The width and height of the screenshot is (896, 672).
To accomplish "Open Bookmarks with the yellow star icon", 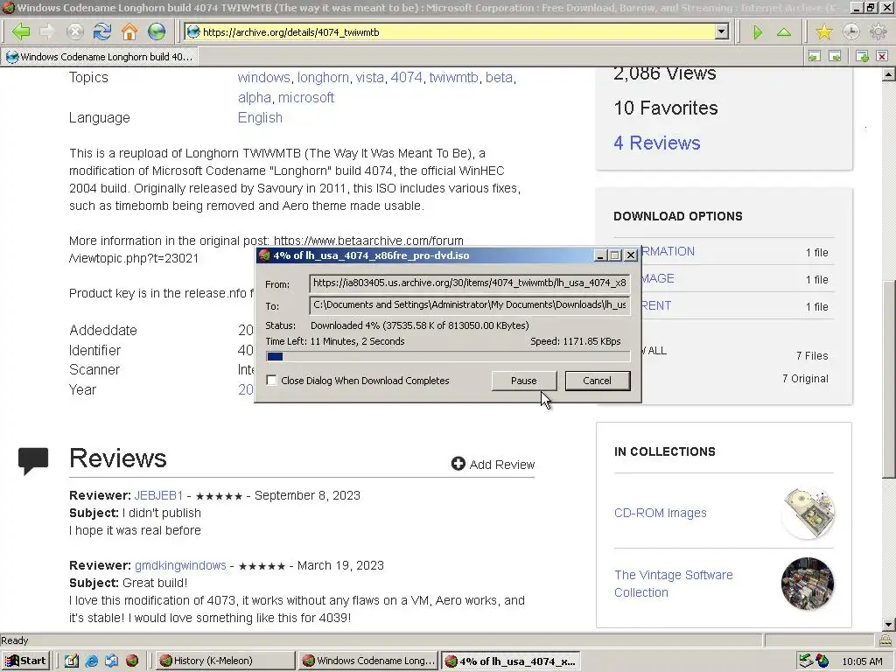I will click(824, 32).
